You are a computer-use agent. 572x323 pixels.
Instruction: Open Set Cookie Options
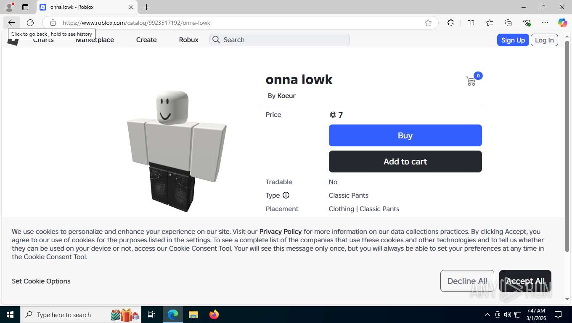tap(41, 281)
